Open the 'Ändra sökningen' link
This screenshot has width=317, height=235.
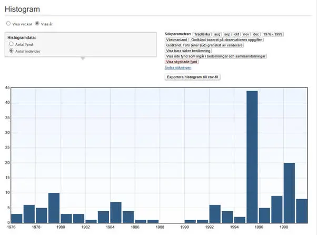click(178, 67)
